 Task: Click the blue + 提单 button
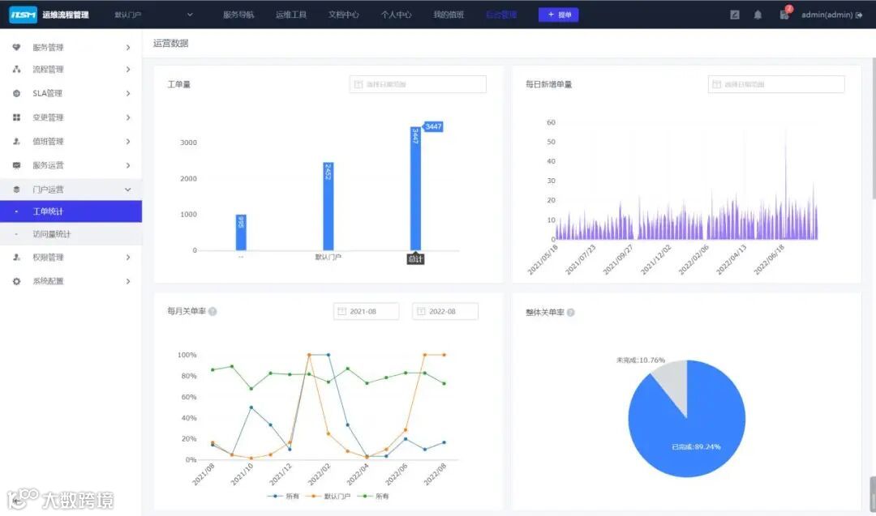coord(558,15)
